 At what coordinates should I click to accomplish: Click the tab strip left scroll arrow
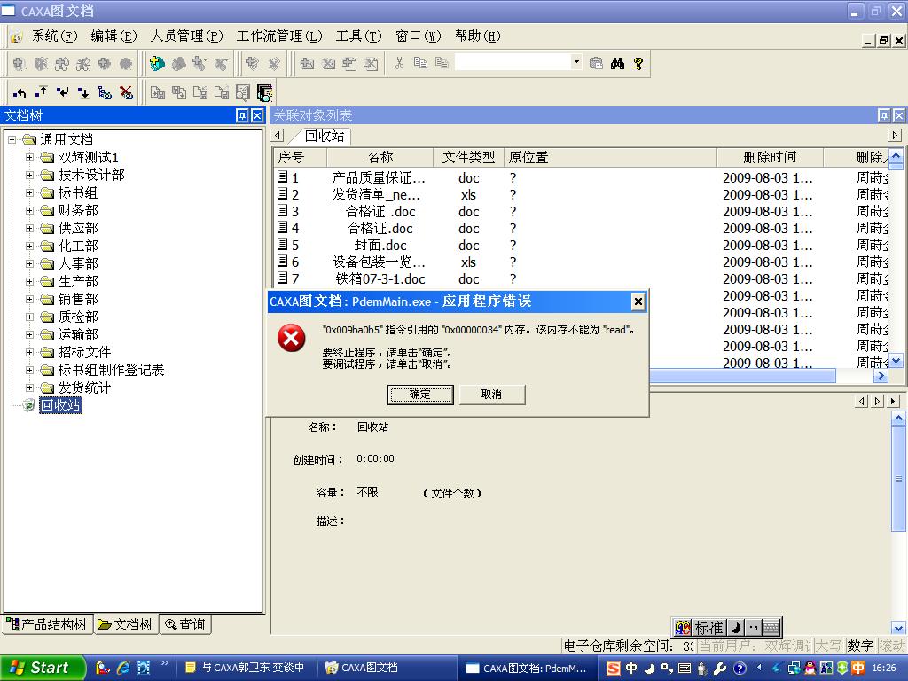(278, 136)
